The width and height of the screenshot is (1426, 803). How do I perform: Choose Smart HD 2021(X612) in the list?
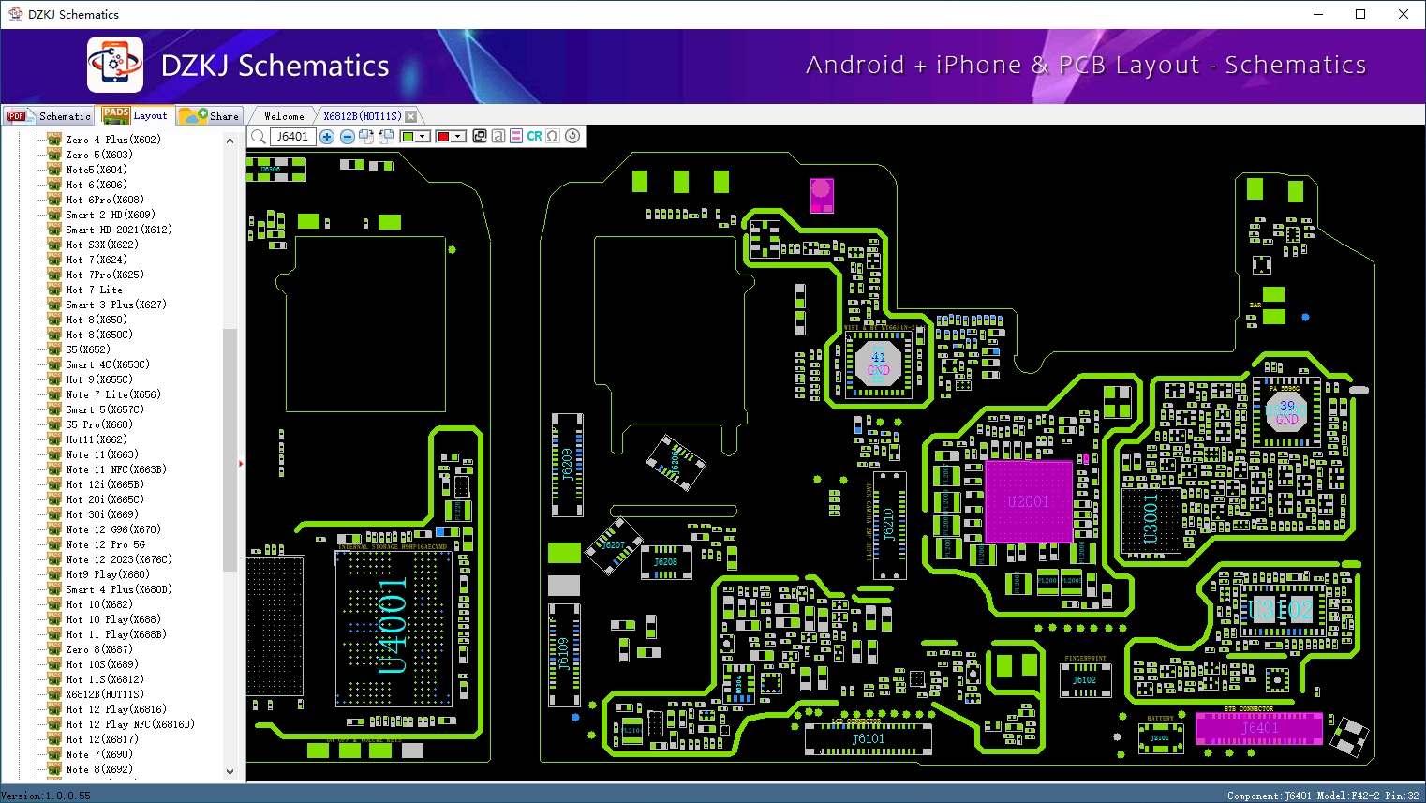coord(119,230)
